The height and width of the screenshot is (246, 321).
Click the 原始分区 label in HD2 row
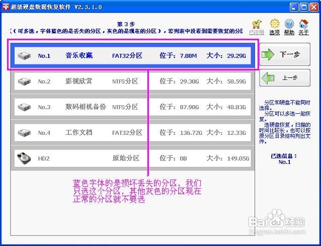click(126, 158)
